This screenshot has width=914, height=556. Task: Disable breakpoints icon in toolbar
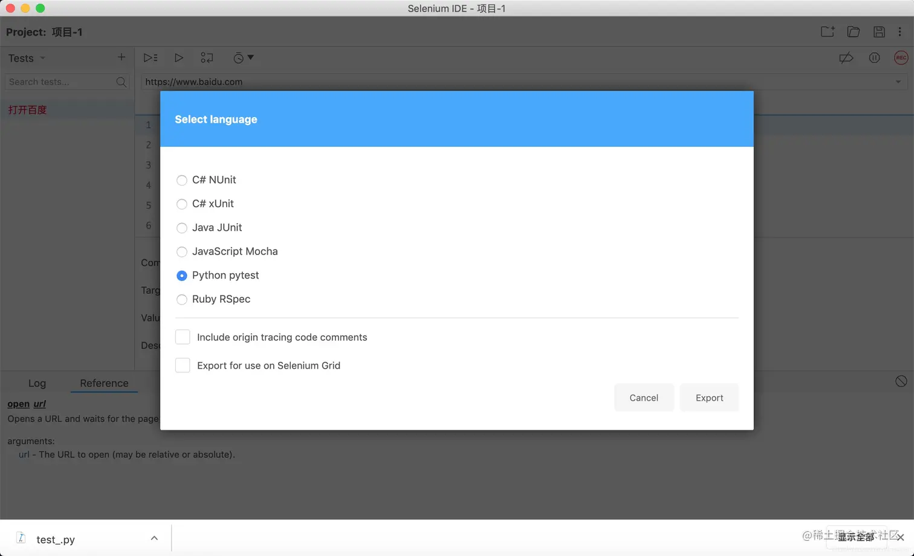846,57
